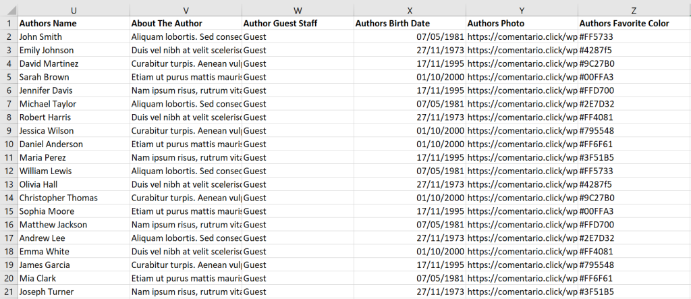Select the row 1 header number
This screenshot has height=299, width=691.
coord(8,24)
